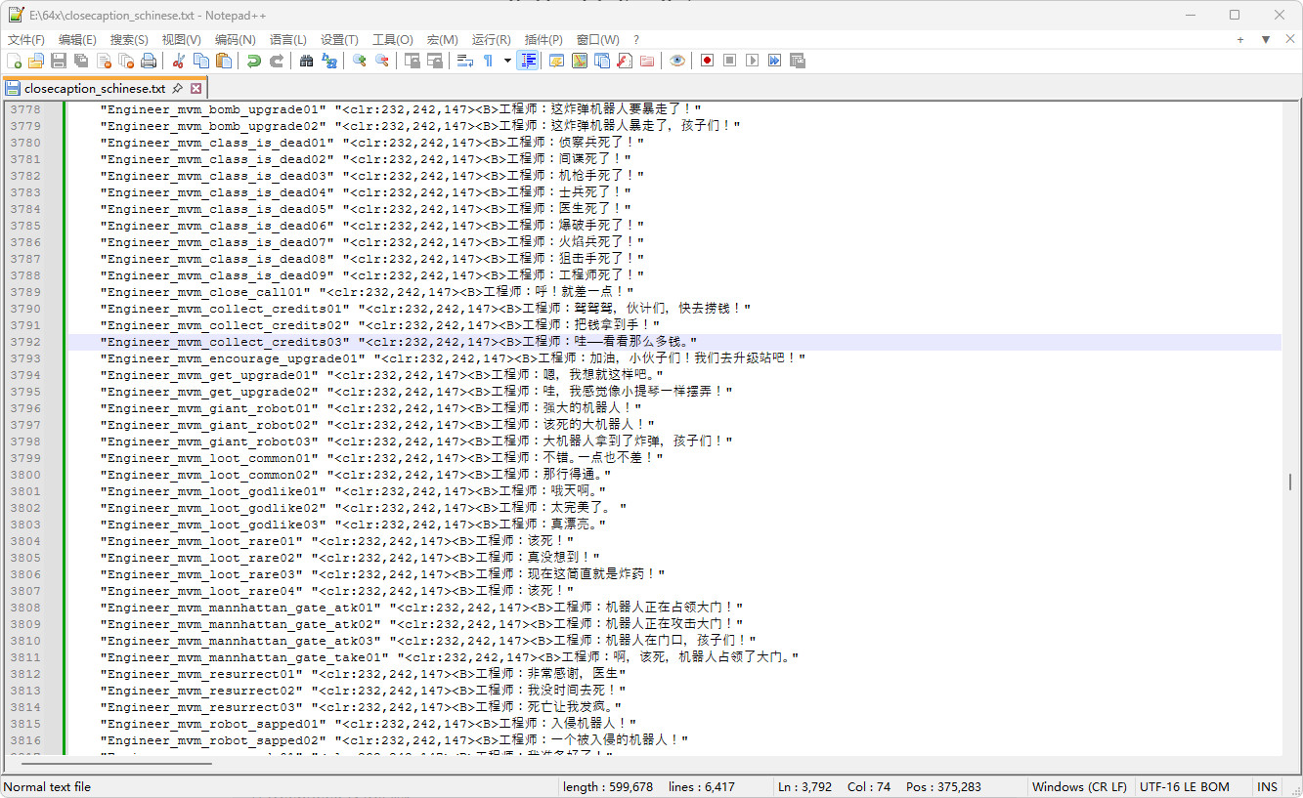Viewport: 1303px width, 798px height.
Task: Click the Save Recorded Macro icon
Action: tap(798, 61)
